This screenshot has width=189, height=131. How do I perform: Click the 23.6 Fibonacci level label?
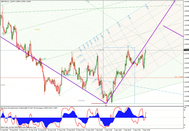pyautogui.click(x=179, y=77)
